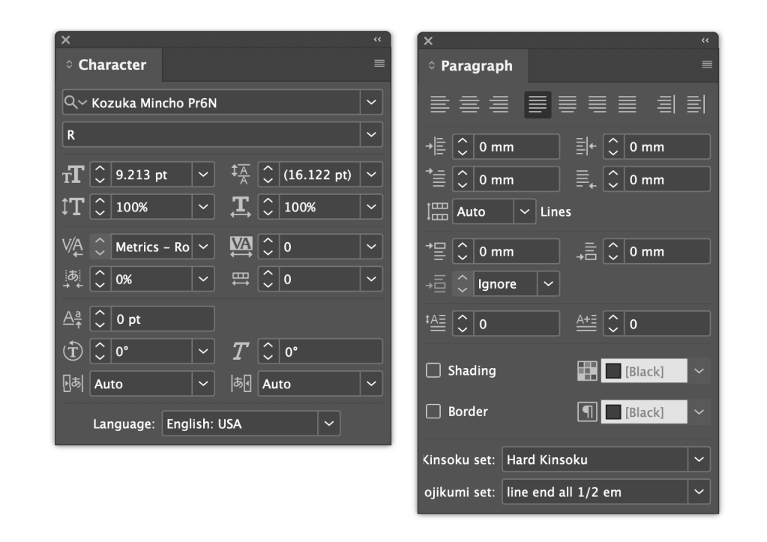Select the Paragraph panel tab
The height and width of the screenshot is (542, 767).
475,66
